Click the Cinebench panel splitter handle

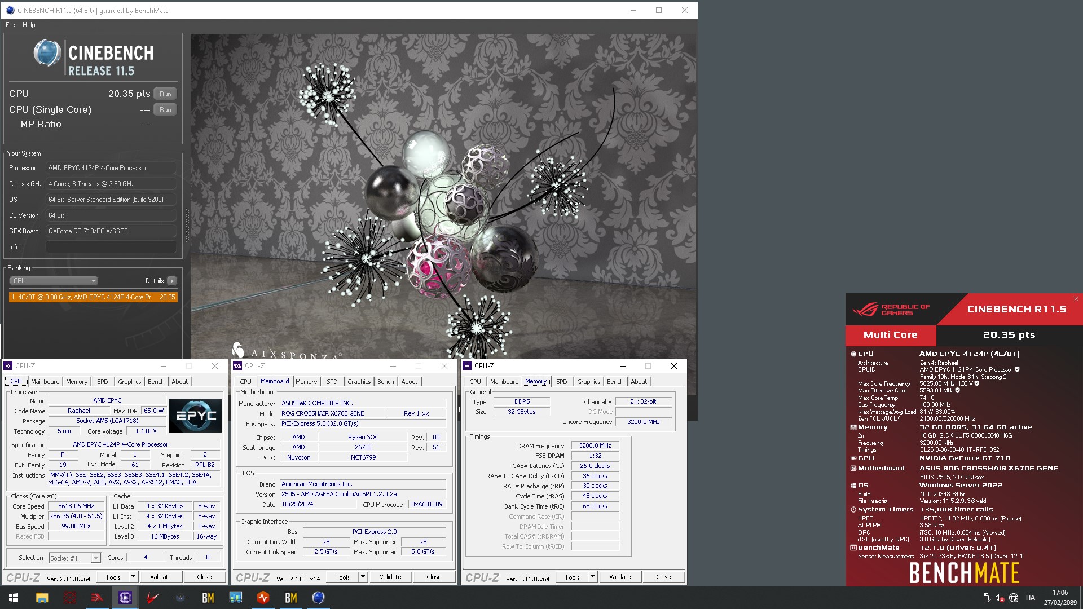coord(187,225)
